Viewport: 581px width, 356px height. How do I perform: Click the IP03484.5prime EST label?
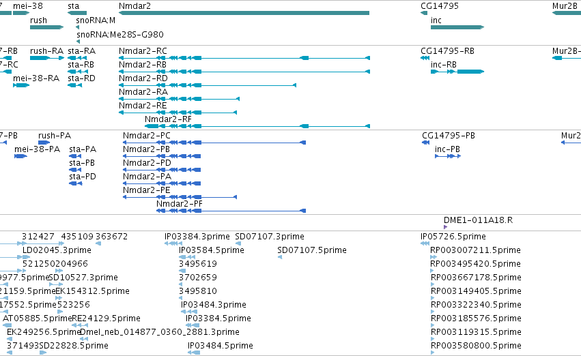[221, 346]
